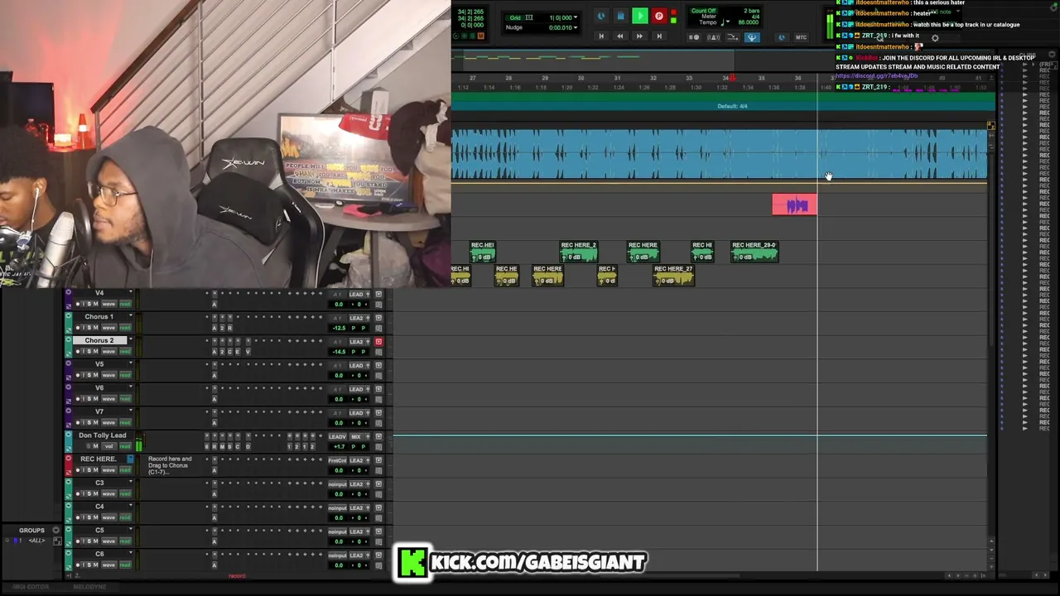Open Chorus 2 track playlist dropdown arrow
Viewport: 1060px width, 596px height.
[131, 339]
